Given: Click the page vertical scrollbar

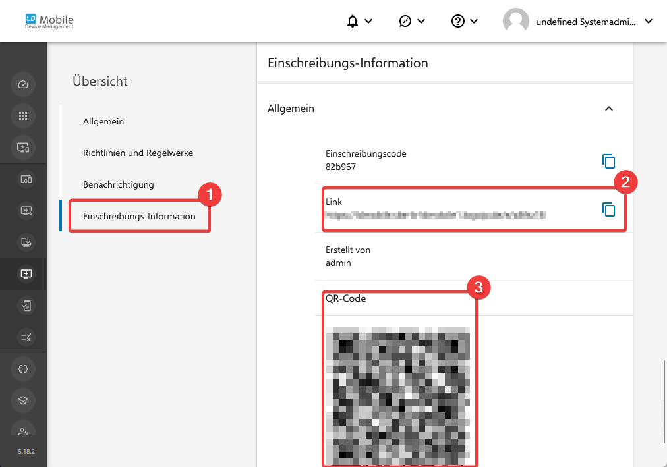Looking at the screenshot, I should click(664, 402).
